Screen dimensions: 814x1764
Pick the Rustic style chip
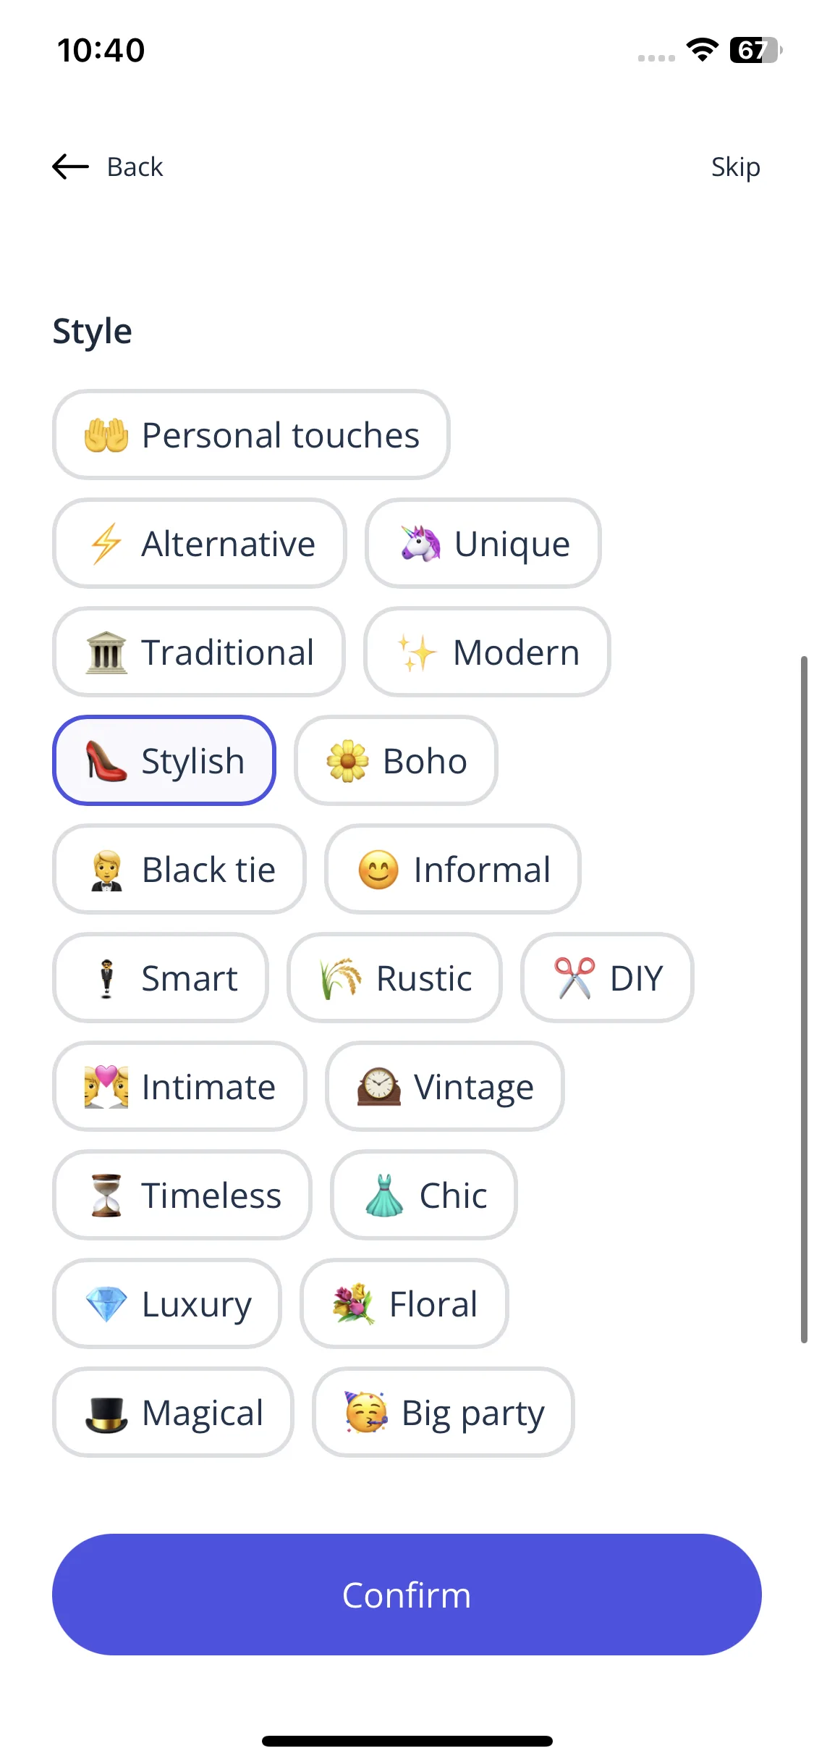pyautogui.click(x=394, y=978)
